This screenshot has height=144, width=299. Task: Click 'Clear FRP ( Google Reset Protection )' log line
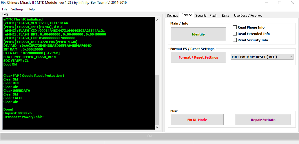pyautogui.click(x=34, y=76)
